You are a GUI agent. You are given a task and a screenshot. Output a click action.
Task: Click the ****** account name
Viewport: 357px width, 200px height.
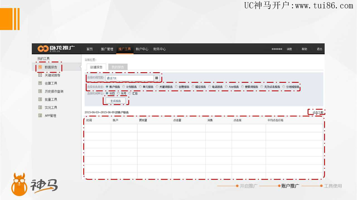click(277, 49)
